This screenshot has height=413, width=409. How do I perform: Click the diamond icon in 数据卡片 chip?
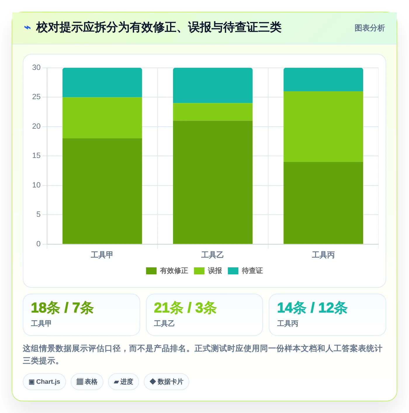coord(152,381)
